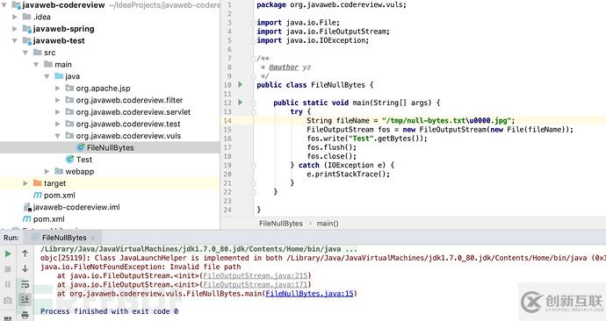
Task: Expand the .idea folder
Action: point(15,17)
